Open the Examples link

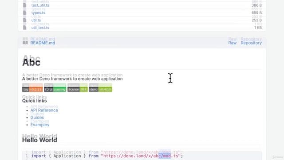click(x=39, y=125)
